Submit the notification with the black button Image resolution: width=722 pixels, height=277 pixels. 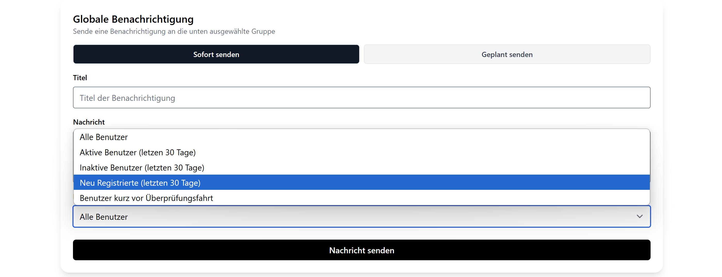click(x=361, y=250)
